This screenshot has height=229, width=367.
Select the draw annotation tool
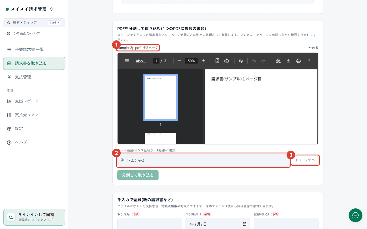point(241,61)
